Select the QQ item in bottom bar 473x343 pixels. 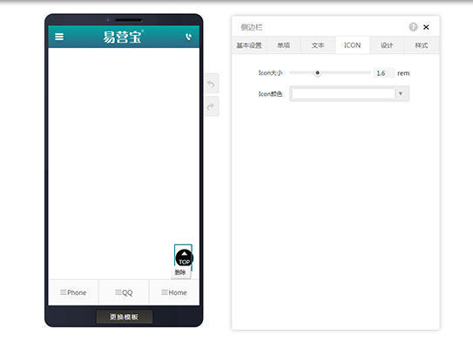click(124, 292)
